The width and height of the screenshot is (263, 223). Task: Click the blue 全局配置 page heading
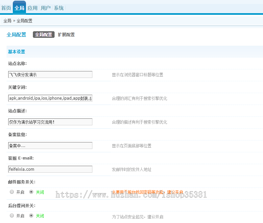[16, 35]
